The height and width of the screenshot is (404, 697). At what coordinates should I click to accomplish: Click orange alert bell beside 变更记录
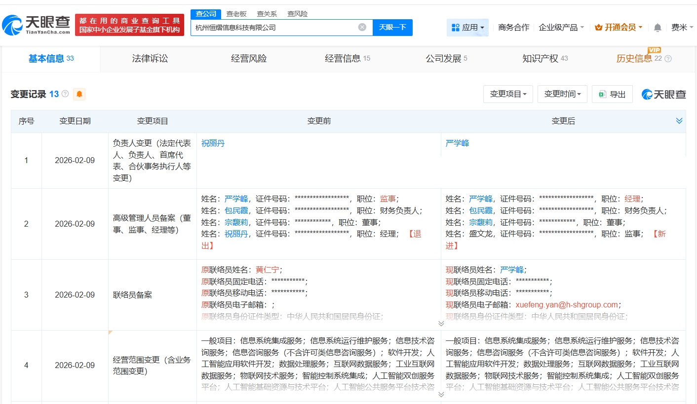[x=79, y=94]
